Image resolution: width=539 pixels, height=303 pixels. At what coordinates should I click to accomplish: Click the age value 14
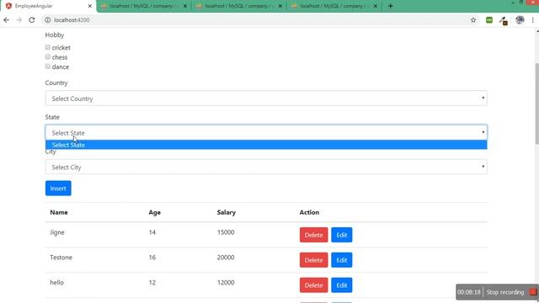click(152, 232)
